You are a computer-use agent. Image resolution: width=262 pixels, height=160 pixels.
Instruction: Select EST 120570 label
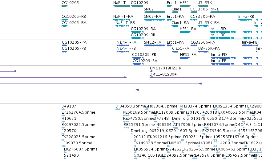[x=69, y=131]
